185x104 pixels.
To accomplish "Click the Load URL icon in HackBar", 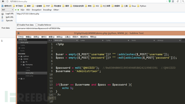I will (2, 14).
